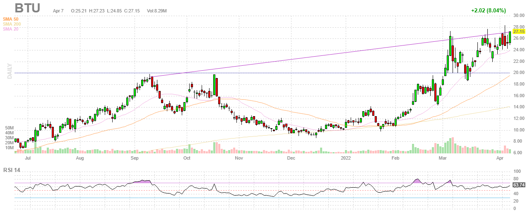Click the vertical DAILY timeframe label

(9, 71)
